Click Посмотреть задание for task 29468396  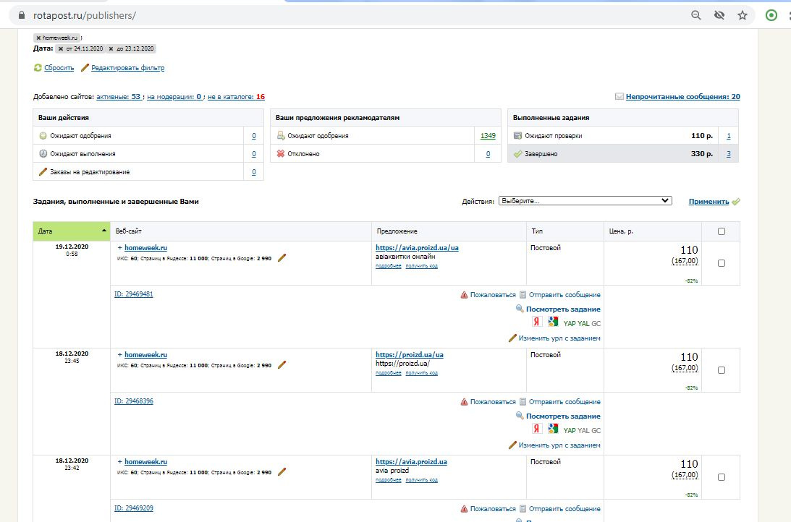pyautogui.click(x=563, y=416)
